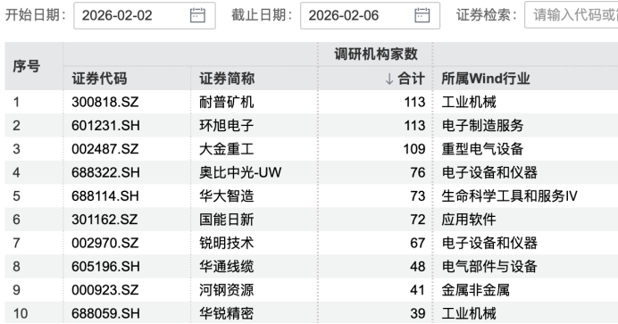Click stock name 华大智造
The width and height of the screenshot is (618, 324).
tap(227, 196)
